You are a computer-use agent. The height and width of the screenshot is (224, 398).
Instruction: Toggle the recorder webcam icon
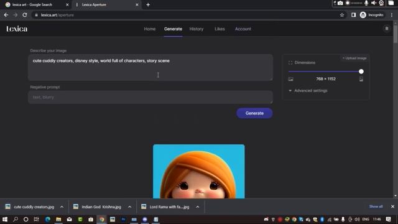tap(381, 3)
